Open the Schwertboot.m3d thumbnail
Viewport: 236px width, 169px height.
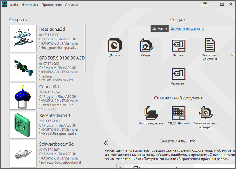tap(23, 153)
